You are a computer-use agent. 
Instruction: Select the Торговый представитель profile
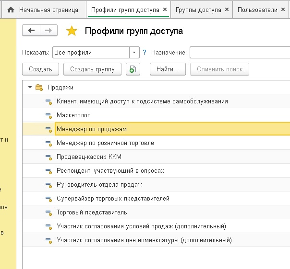pyautogui.click(x=156, y=212)
